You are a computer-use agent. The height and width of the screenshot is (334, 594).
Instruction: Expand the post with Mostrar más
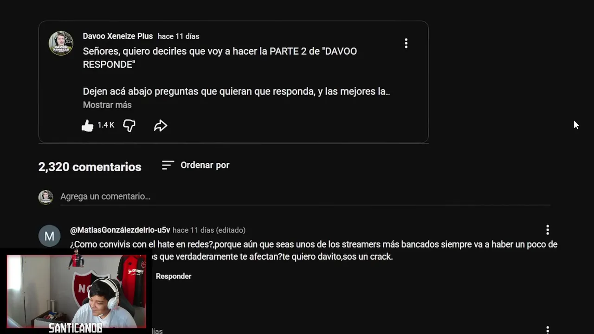107,105
